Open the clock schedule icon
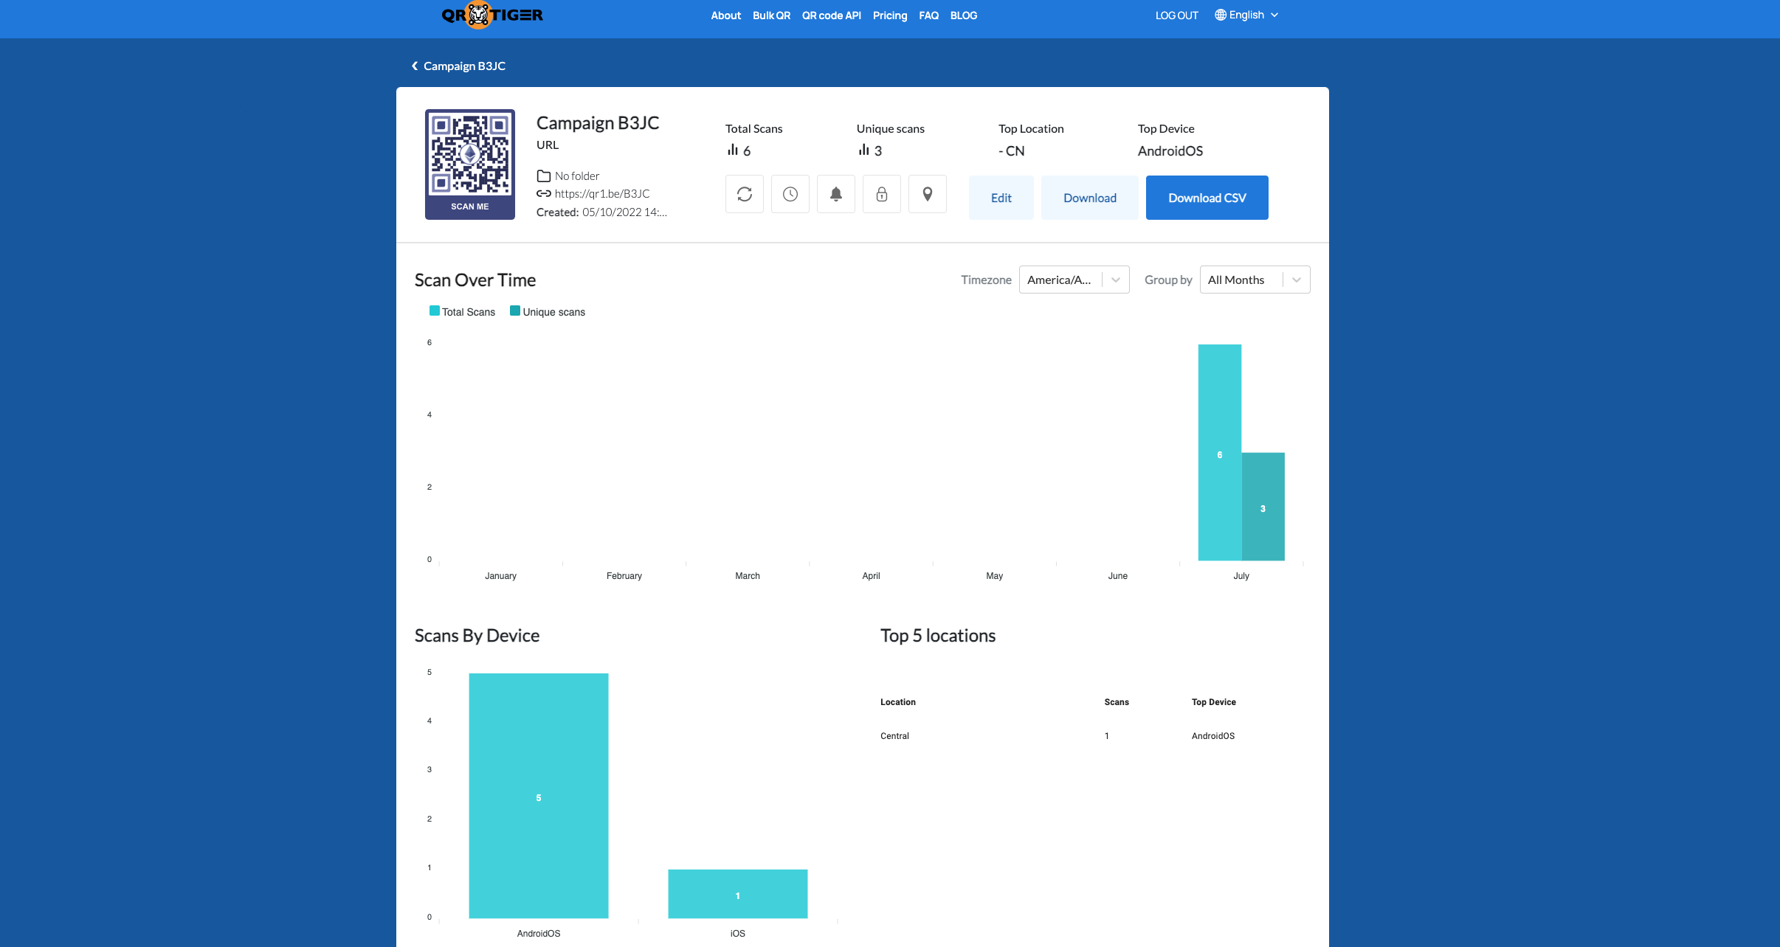 (x=790, y=194)
